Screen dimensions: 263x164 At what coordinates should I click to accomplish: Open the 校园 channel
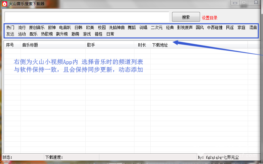(102, 27)
